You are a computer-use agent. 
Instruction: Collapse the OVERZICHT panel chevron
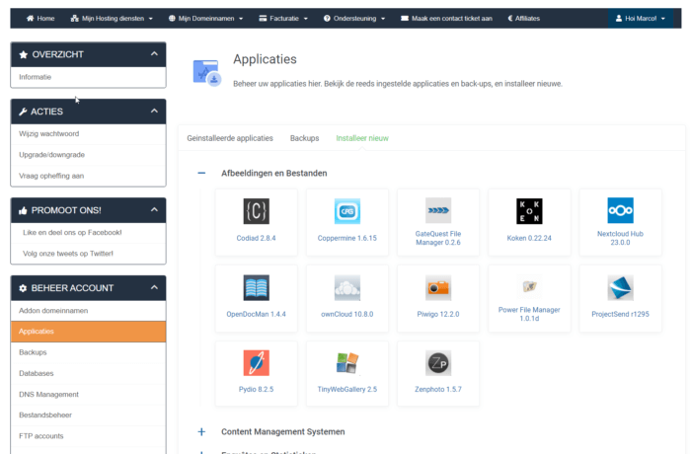coord(154,53)
